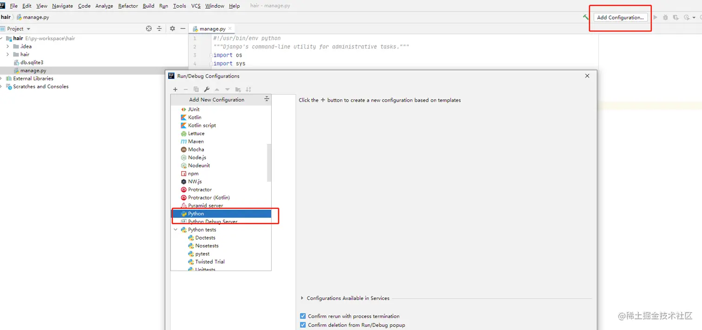The width and height of the screenshot is (702, 330).
Task: Click Run with Coverage icon
Action: tap(676, 17)
